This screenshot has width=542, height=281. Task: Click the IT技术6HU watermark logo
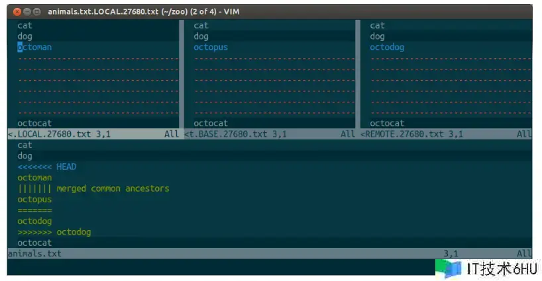click(487, 269)
